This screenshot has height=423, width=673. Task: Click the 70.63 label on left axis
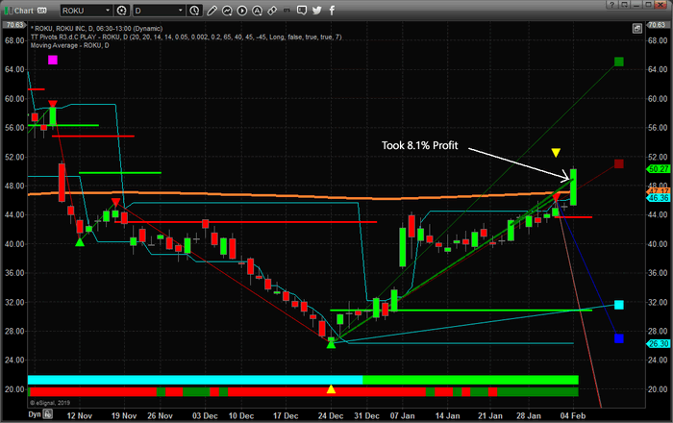pos(14,25)
